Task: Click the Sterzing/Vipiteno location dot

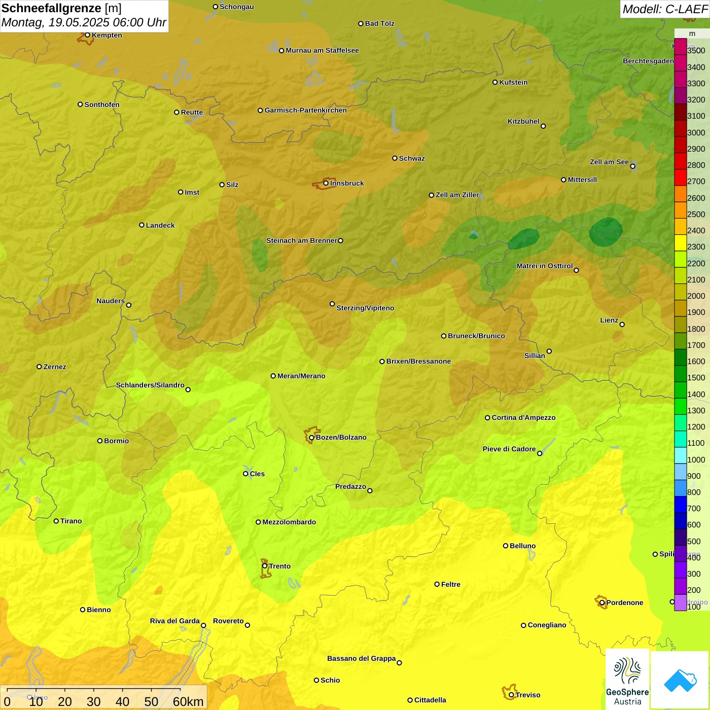Action: 332,304
